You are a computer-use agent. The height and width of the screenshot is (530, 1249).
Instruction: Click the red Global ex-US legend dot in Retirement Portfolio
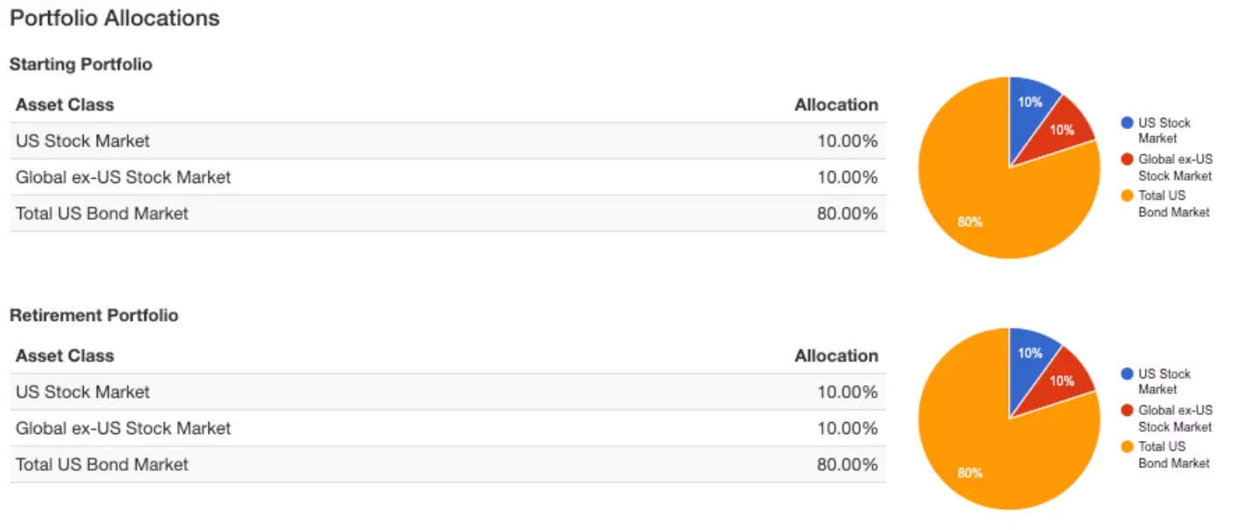1127,411
